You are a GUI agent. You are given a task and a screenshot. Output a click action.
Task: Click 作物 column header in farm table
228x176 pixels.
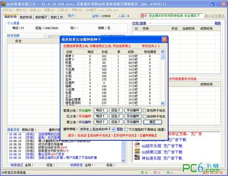point(146,29)
